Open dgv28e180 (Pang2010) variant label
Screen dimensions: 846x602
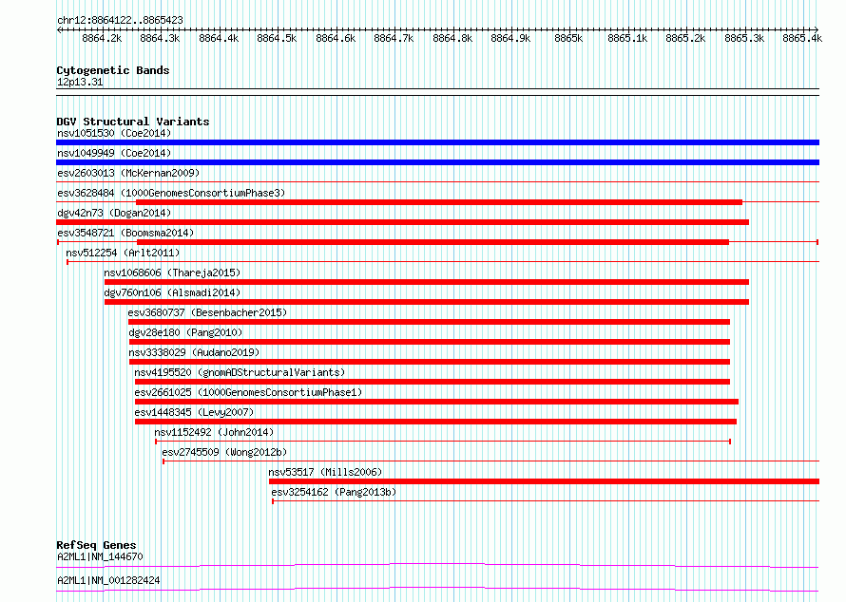coord(185,332)
